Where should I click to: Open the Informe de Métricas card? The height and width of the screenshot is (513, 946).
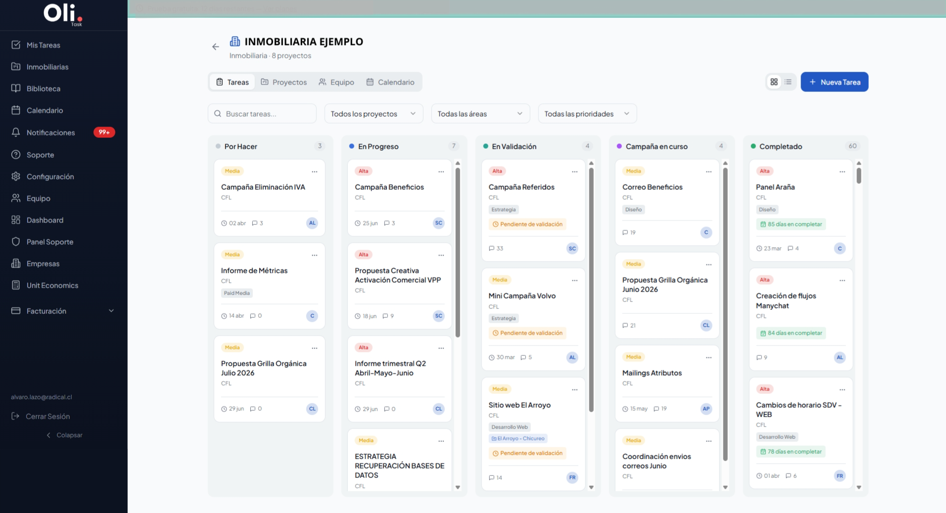[x=269, y=286]
